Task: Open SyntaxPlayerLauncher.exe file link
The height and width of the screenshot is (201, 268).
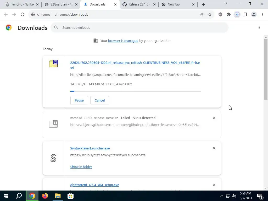Action: pyautogui.click(x=90, y=148)
